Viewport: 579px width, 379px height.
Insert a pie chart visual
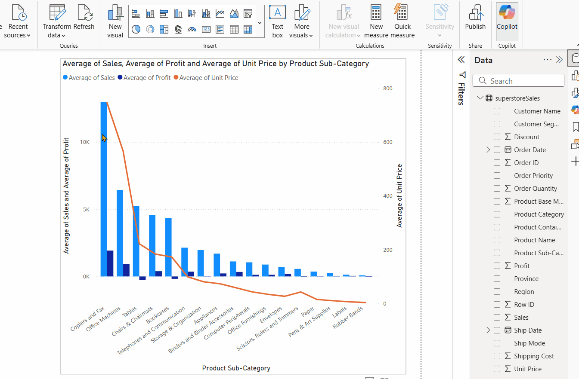point(136,30)
